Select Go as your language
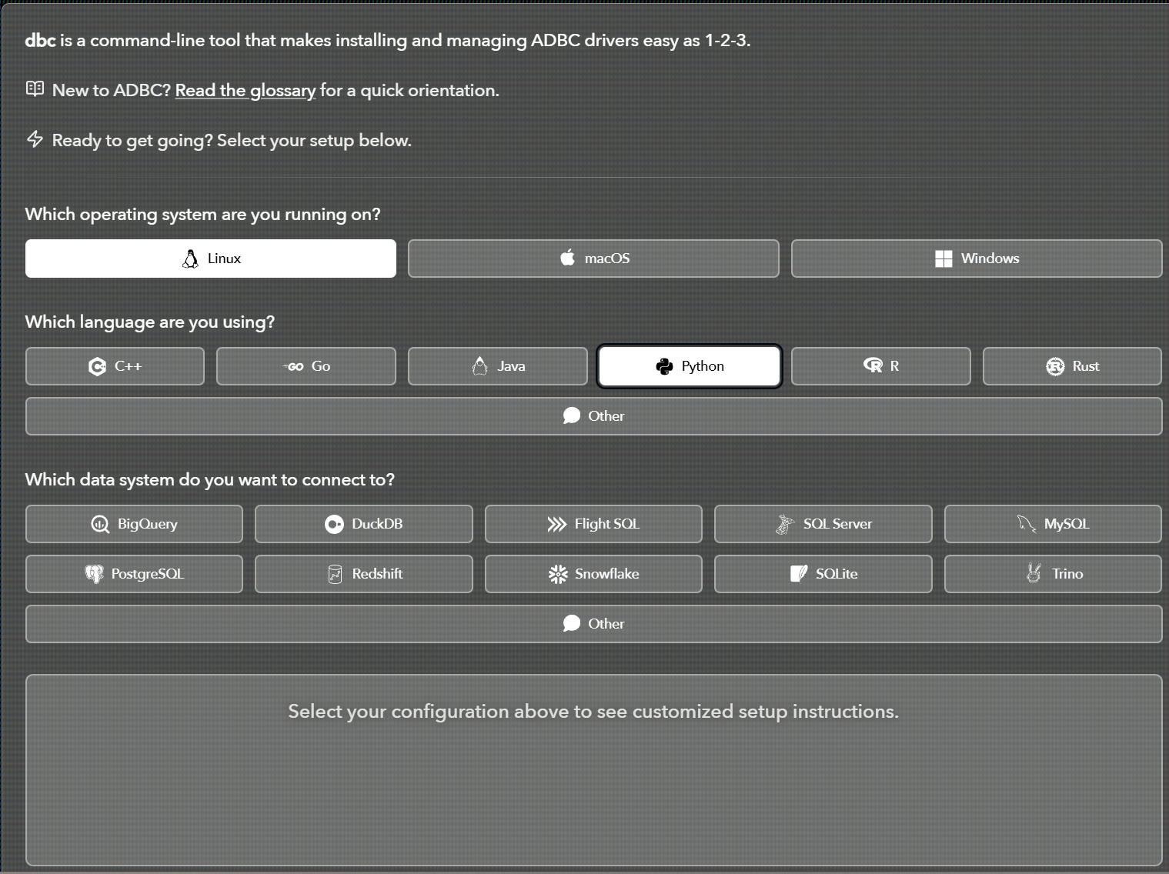 [306, 366]
